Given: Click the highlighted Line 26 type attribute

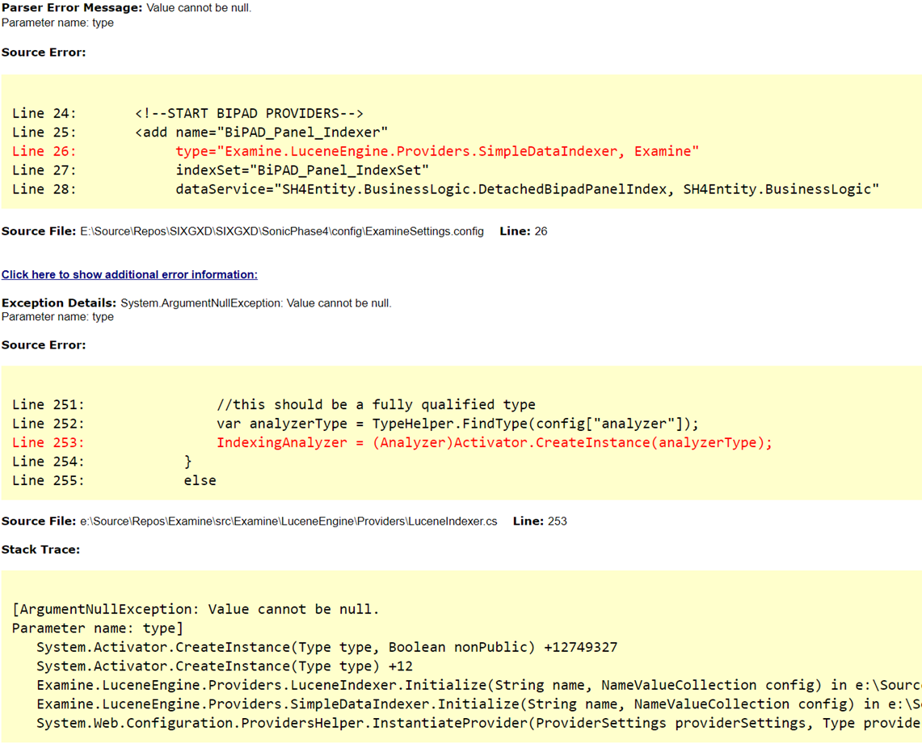Looking at the screenshot, I should coord(436,151).
